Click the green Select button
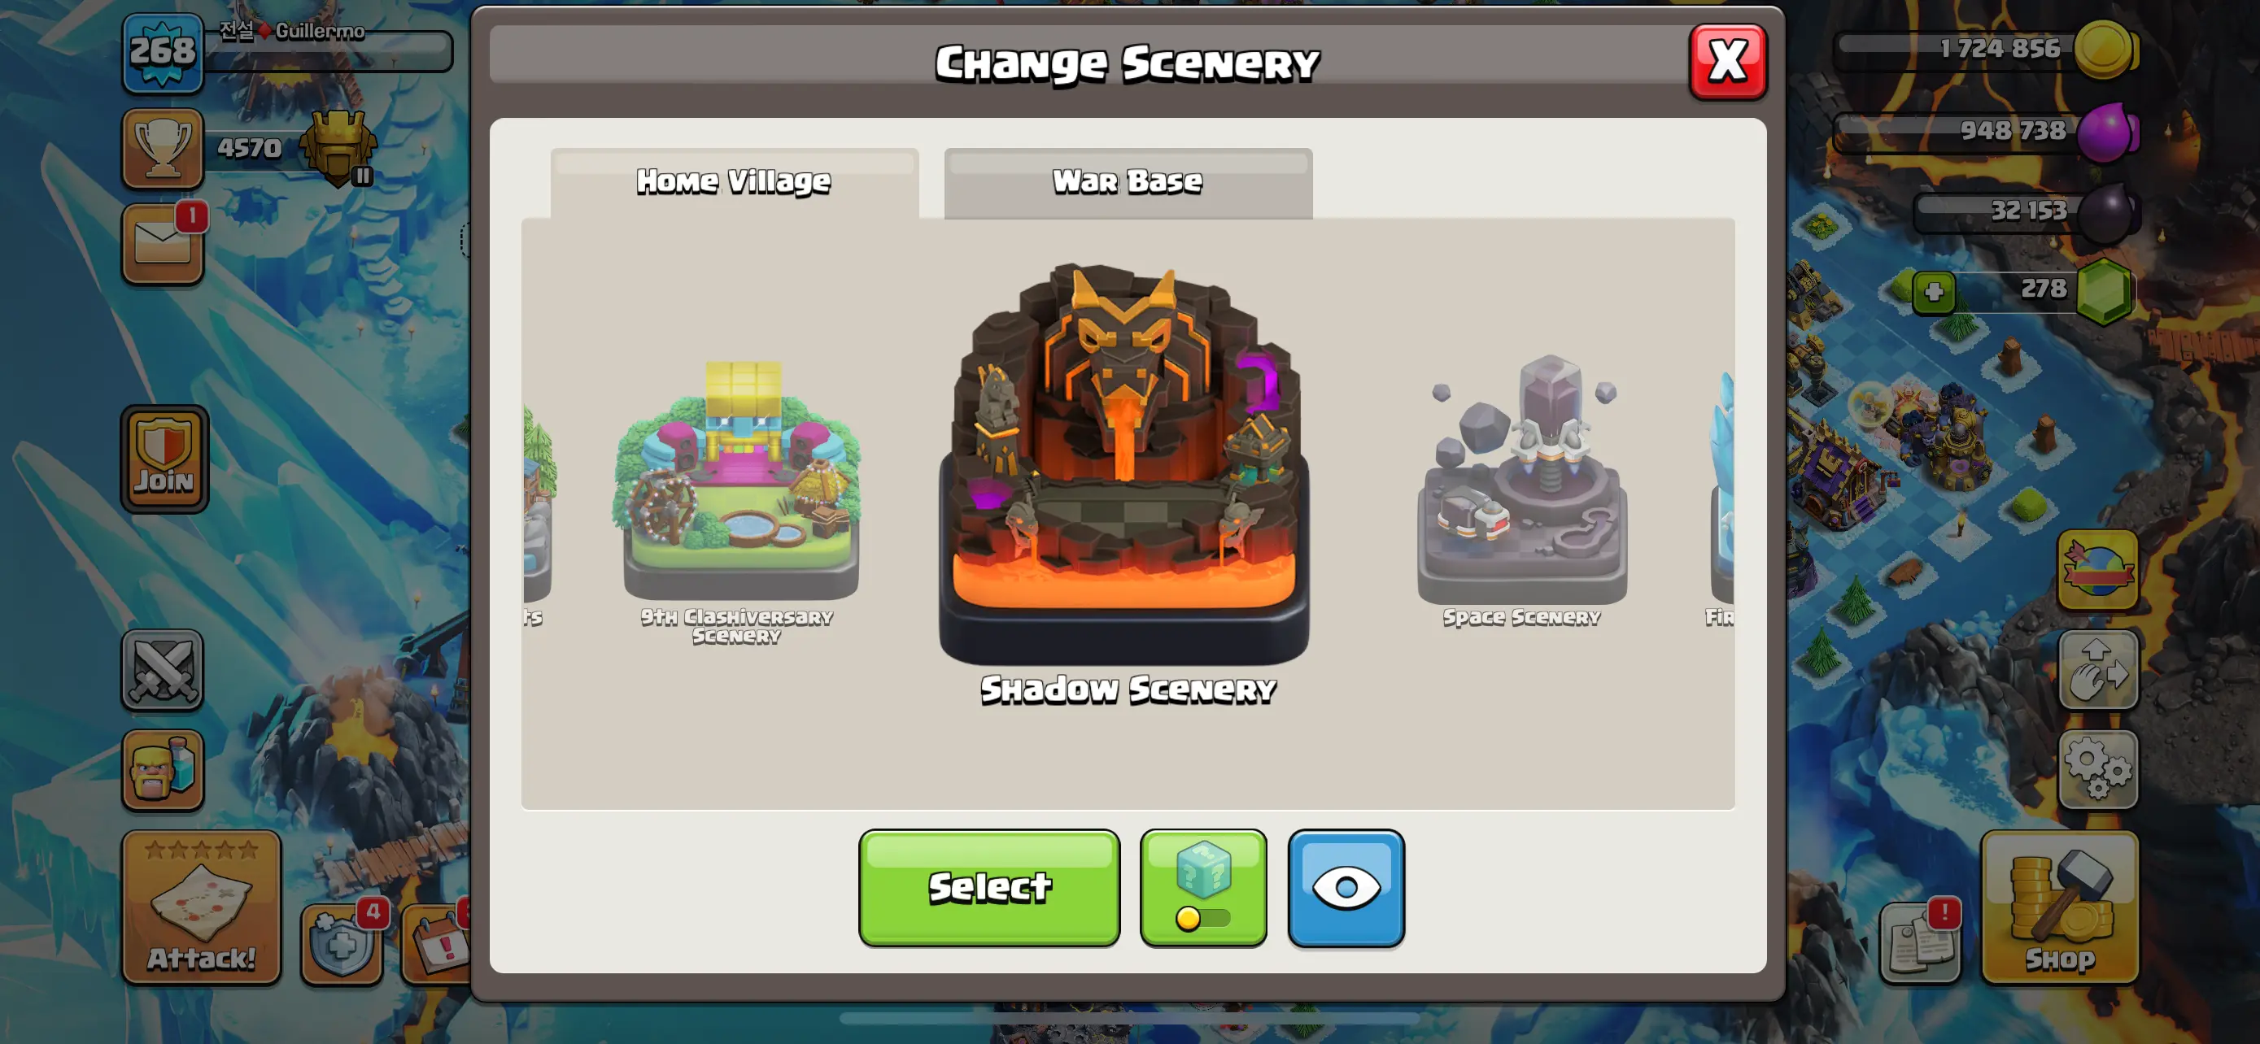 click(988, 888)
